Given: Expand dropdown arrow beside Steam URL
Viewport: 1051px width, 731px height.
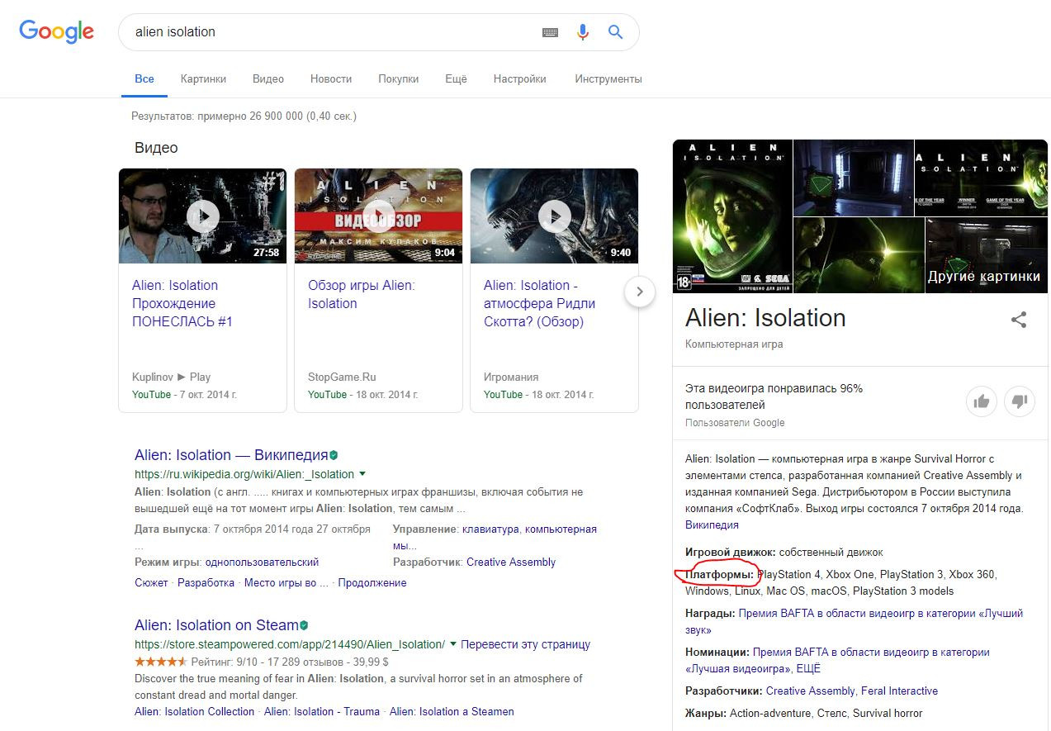Looking at the screenshot, I should click(453, 644).
